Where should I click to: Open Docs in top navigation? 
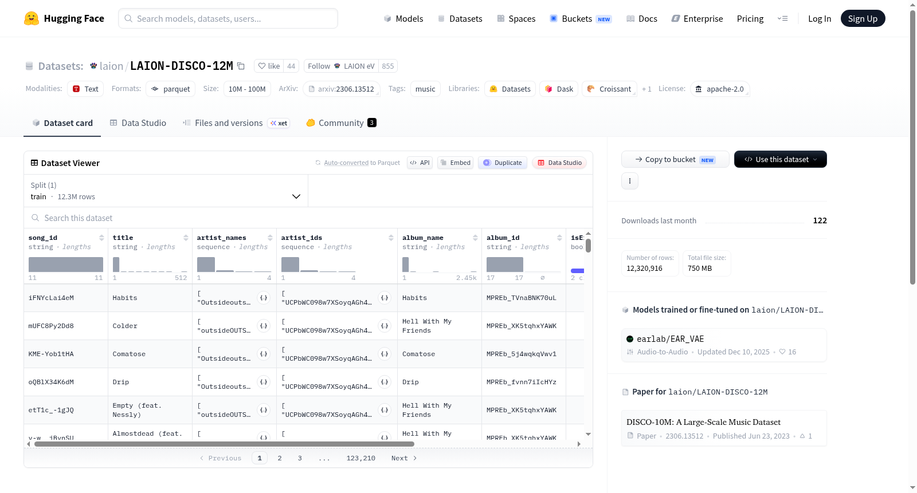click(642, 18)
